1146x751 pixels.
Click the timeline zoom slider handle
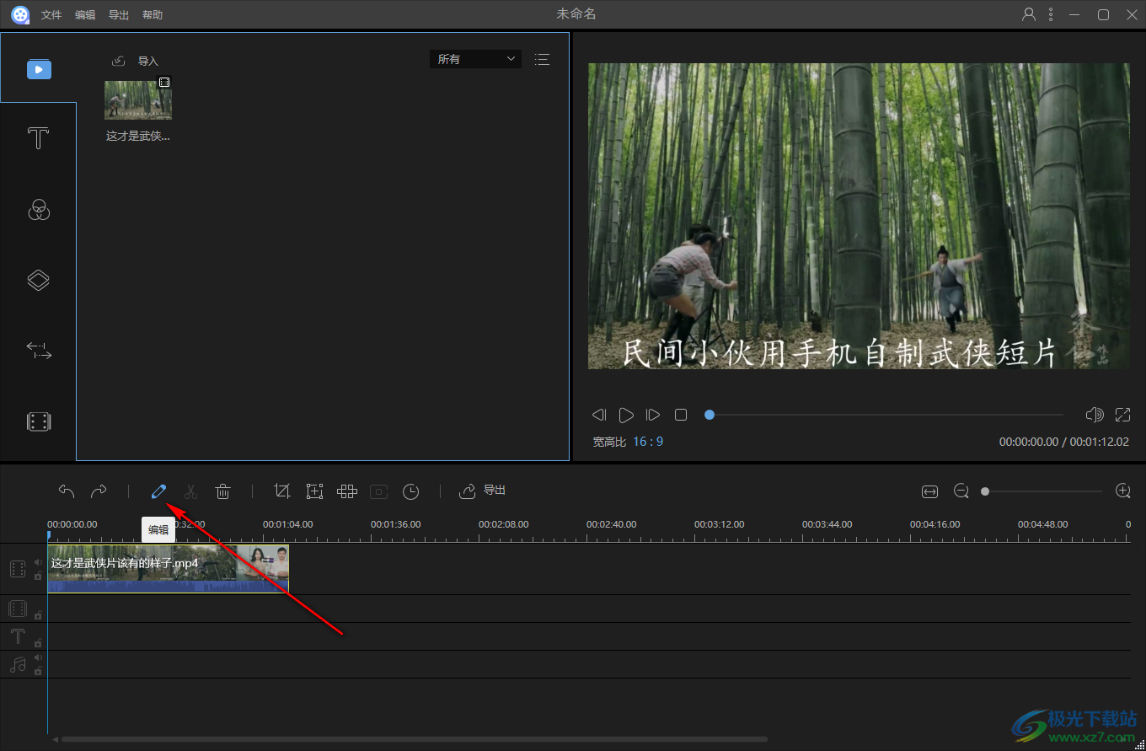pyautogui.click(x=985, y=491)
